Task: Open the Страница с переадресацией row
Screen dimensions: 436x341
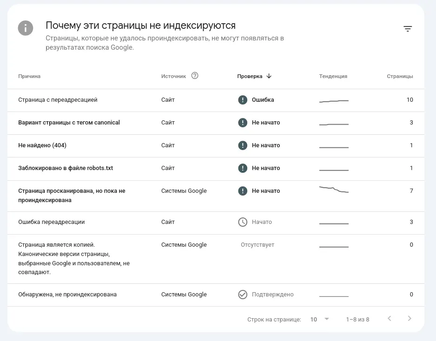Action: [216, 100]
